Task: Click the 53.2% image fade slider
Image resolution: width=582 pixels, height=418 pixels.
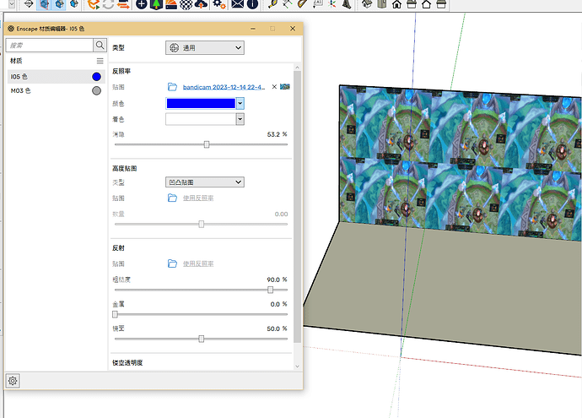Action: coord(201,144)
